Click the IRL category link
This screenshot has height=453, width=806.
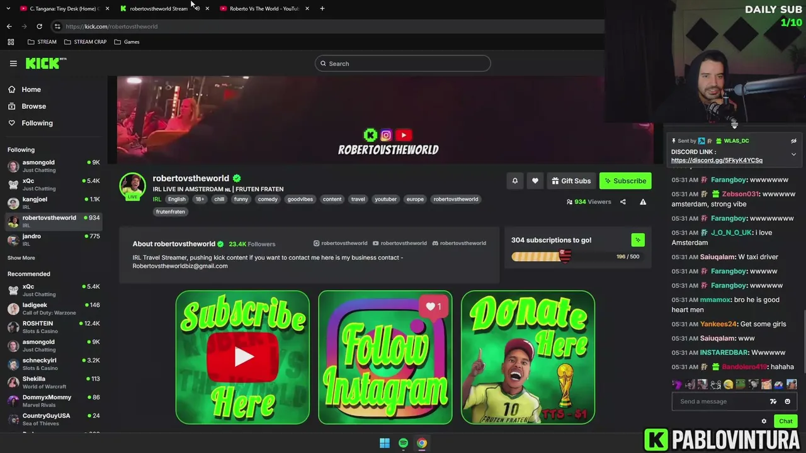(157, 199)
